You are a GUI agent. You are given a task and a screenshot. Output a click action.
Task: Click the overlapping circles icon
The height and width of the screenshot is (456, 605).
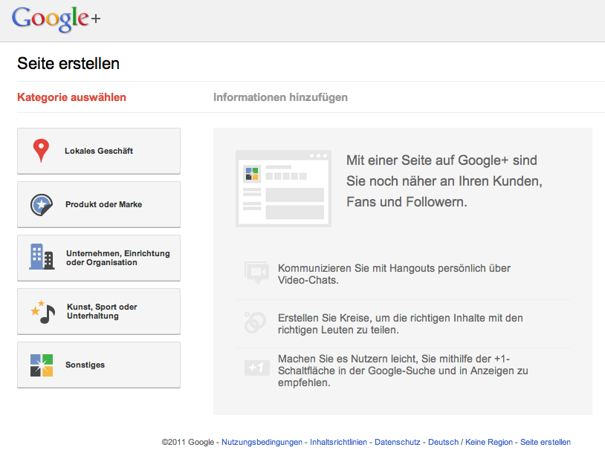[x=255, y=322]
